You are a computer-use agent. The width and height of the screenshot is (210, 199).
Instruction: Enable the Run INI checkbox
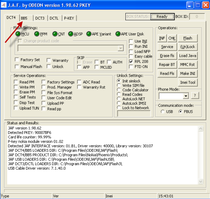131,47
